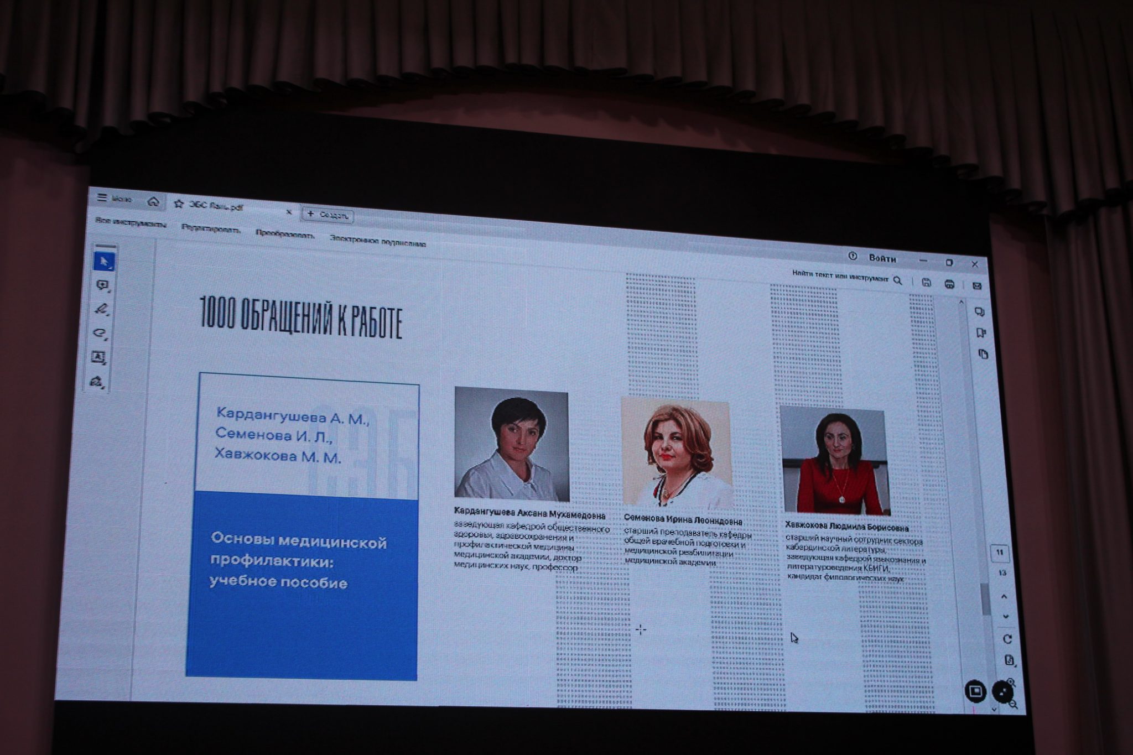Star the ЭБС Лань.pdf file
This screenshot has width=1133, height=755.
178,204
